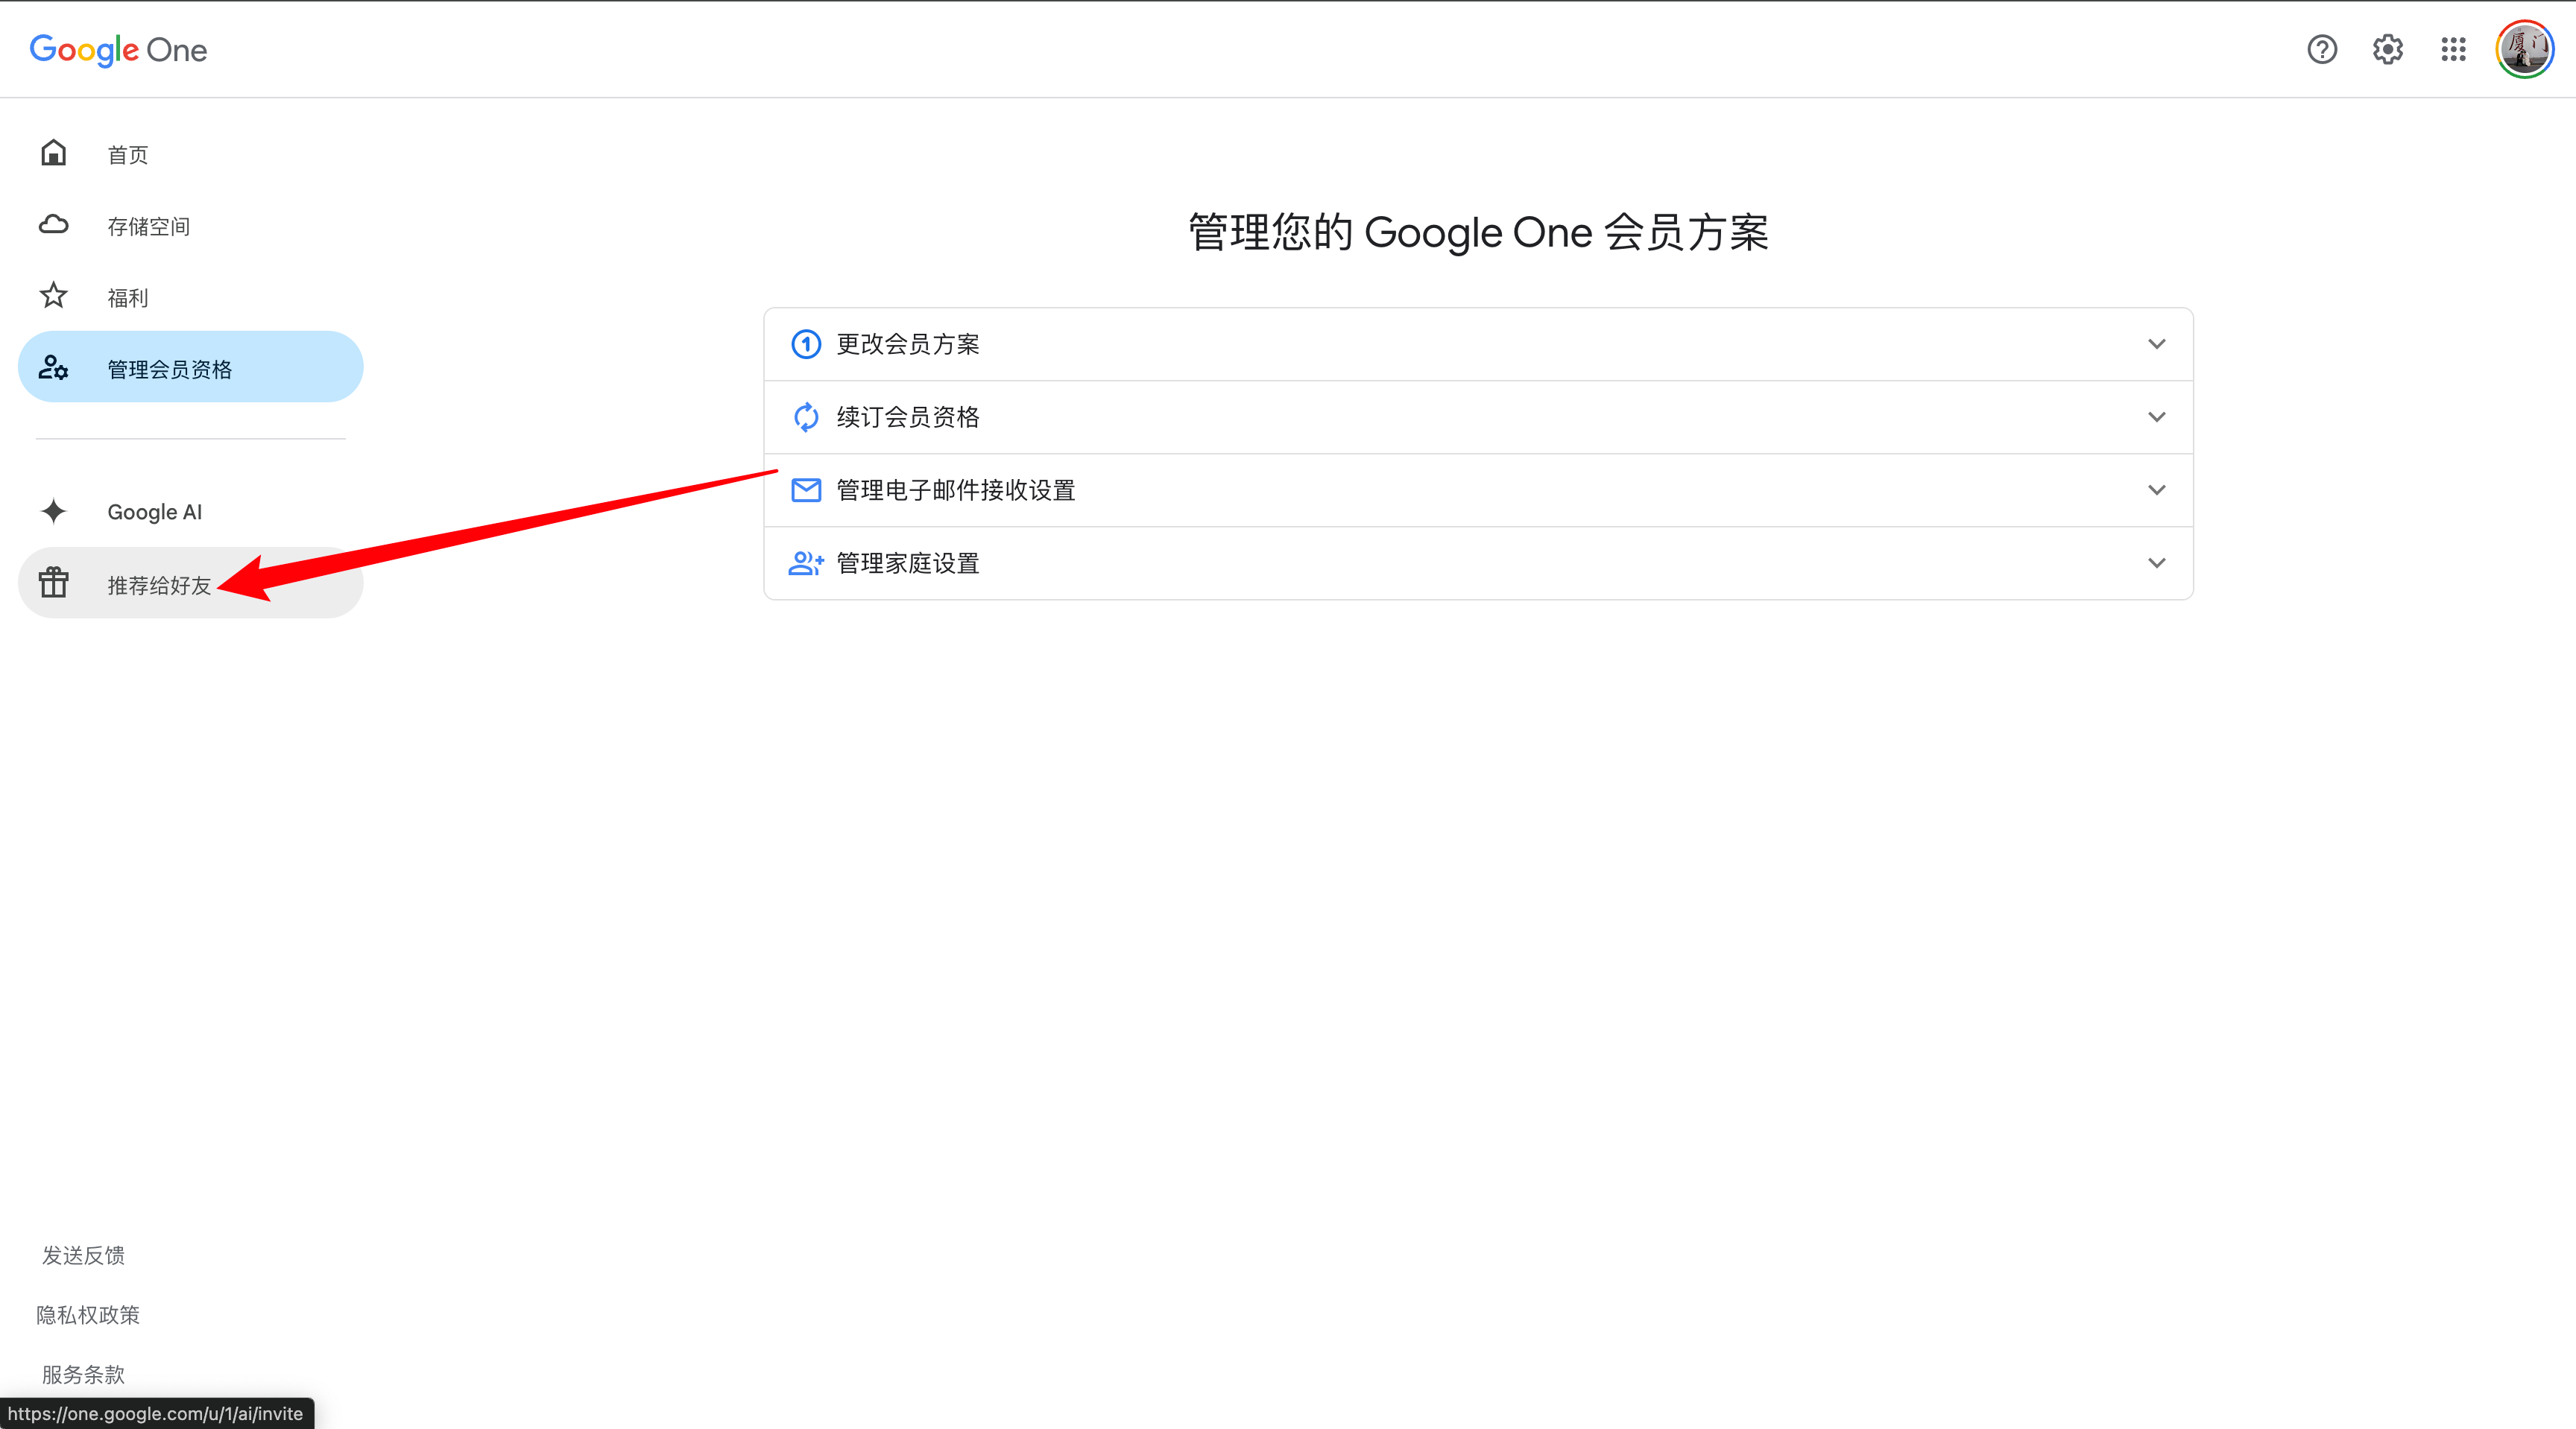The width and height of the screenshot is (2576, 1429).
Task: Click the 续订会员资格 row label
Action: [x=908, y=416]
